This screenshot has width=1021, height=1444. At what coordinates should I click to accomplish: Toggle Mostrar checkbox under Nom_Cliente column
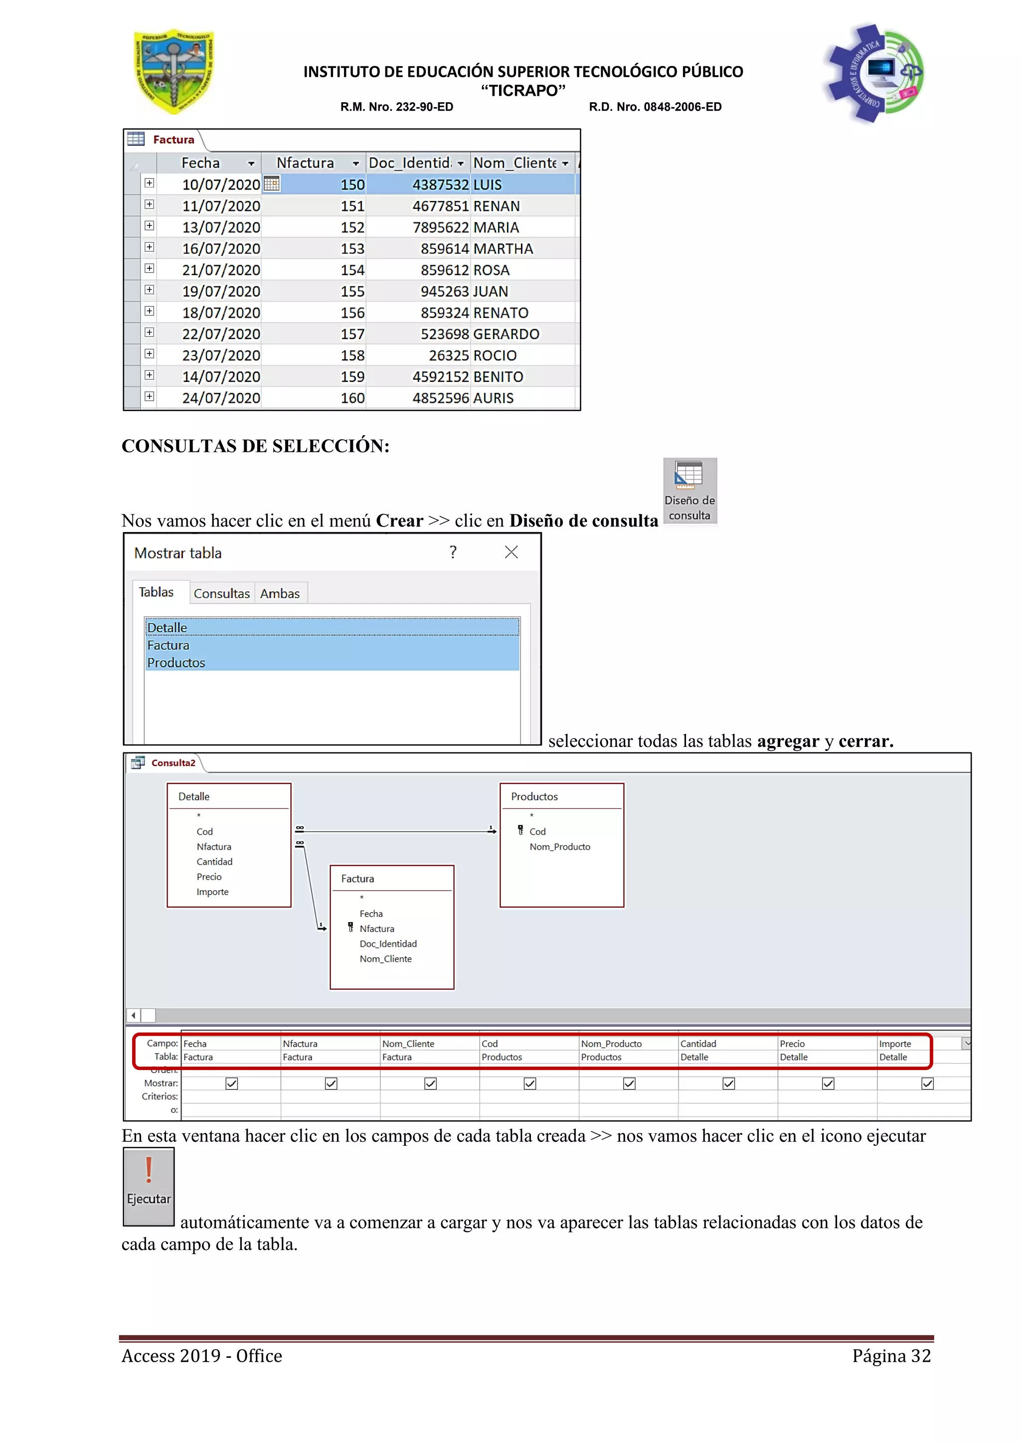431,1083
